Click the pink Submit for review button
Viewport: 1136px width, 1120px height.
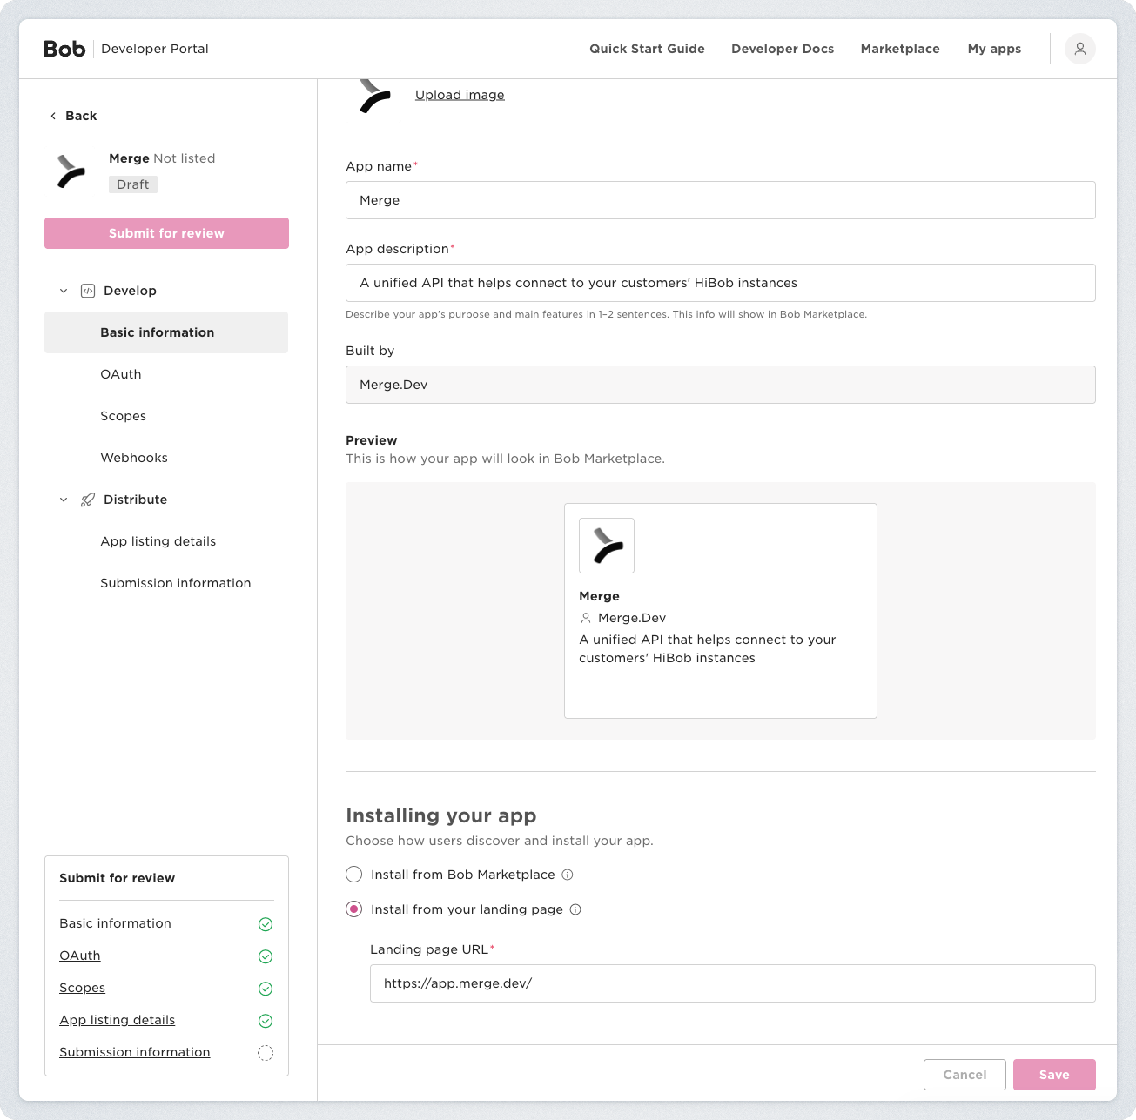[x=166, y=233]
